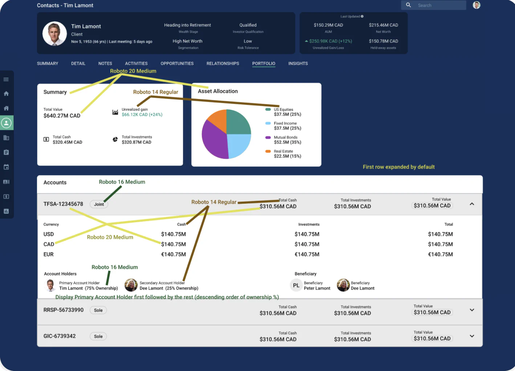Click the TFSA-12345678 account name
This screenshot has width=515, height=371.
[x=63, y=204]
